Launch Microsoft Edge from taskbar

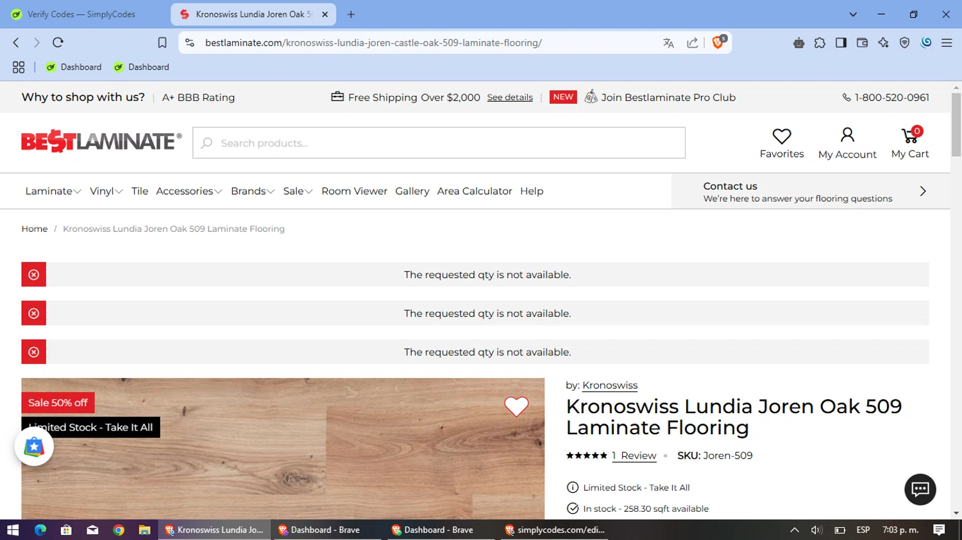(40, 530)
